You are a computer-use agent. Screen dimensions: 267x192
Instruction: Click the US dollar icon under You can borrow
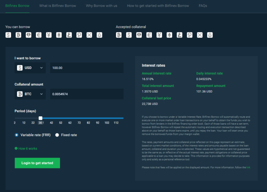click(8, 35)
